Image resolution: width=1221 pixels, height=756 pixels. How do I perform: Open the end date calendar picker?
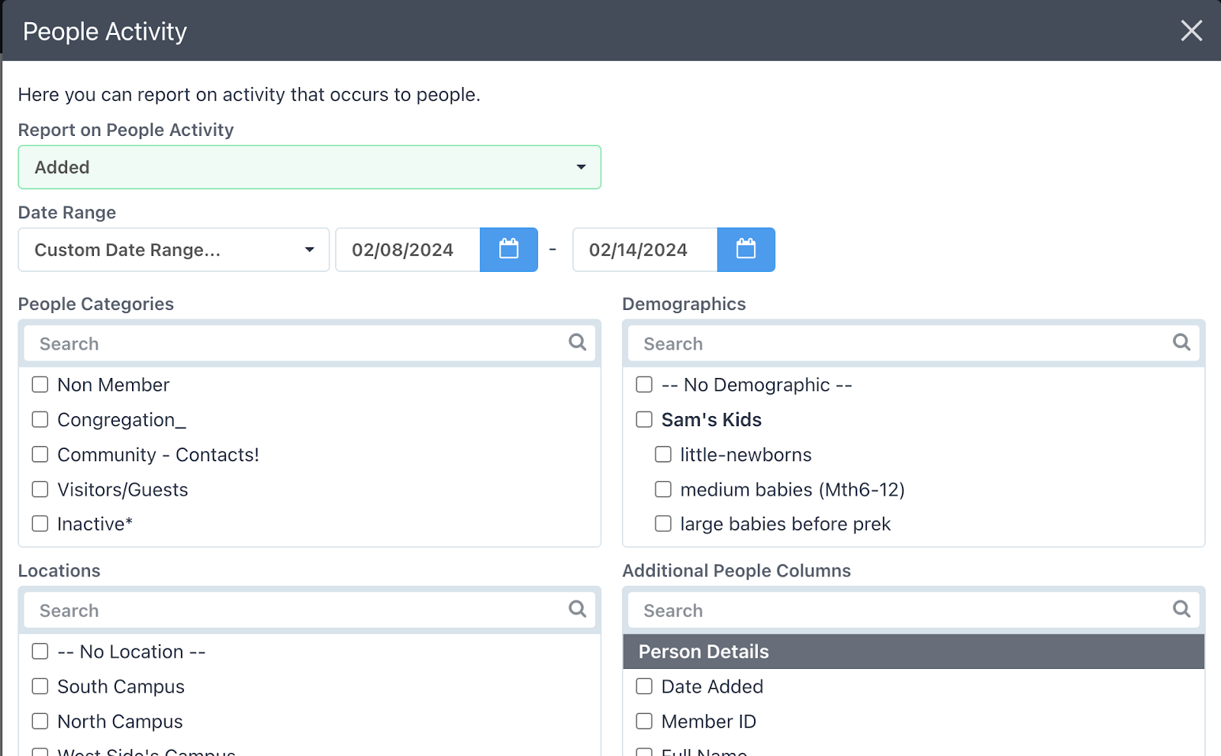point(746,250)
